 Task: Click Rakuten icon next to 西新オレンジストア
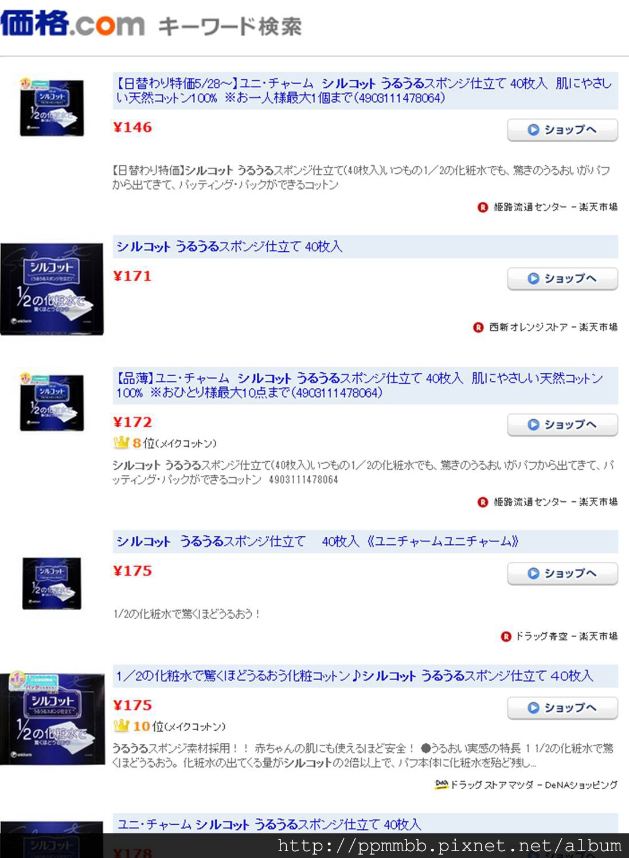point(478,327)
